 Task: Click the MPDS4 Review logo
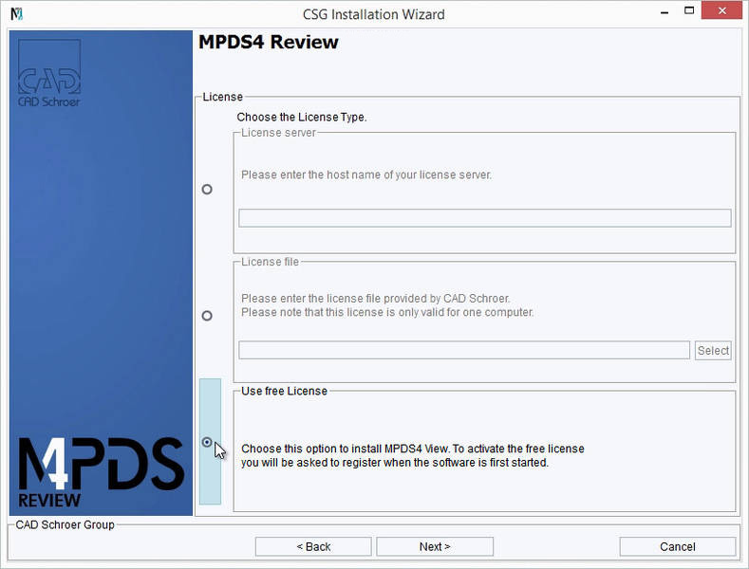click(x=102, y=472)
